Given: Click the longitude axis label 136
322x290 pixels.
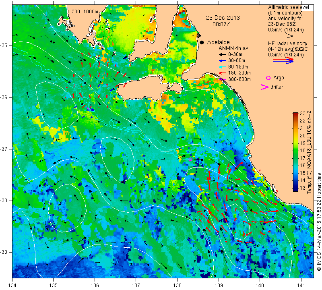Looking at the screenshot, I should point(95,286).
